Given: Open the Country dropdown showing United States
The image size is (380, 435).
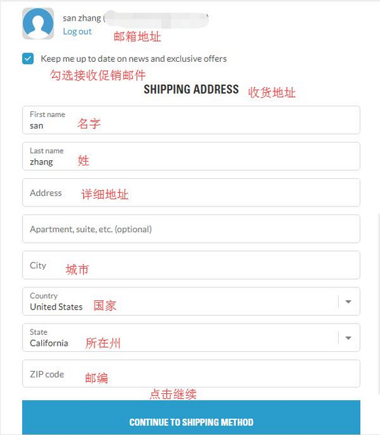Looking at the screenshot, I should (191, 302).
